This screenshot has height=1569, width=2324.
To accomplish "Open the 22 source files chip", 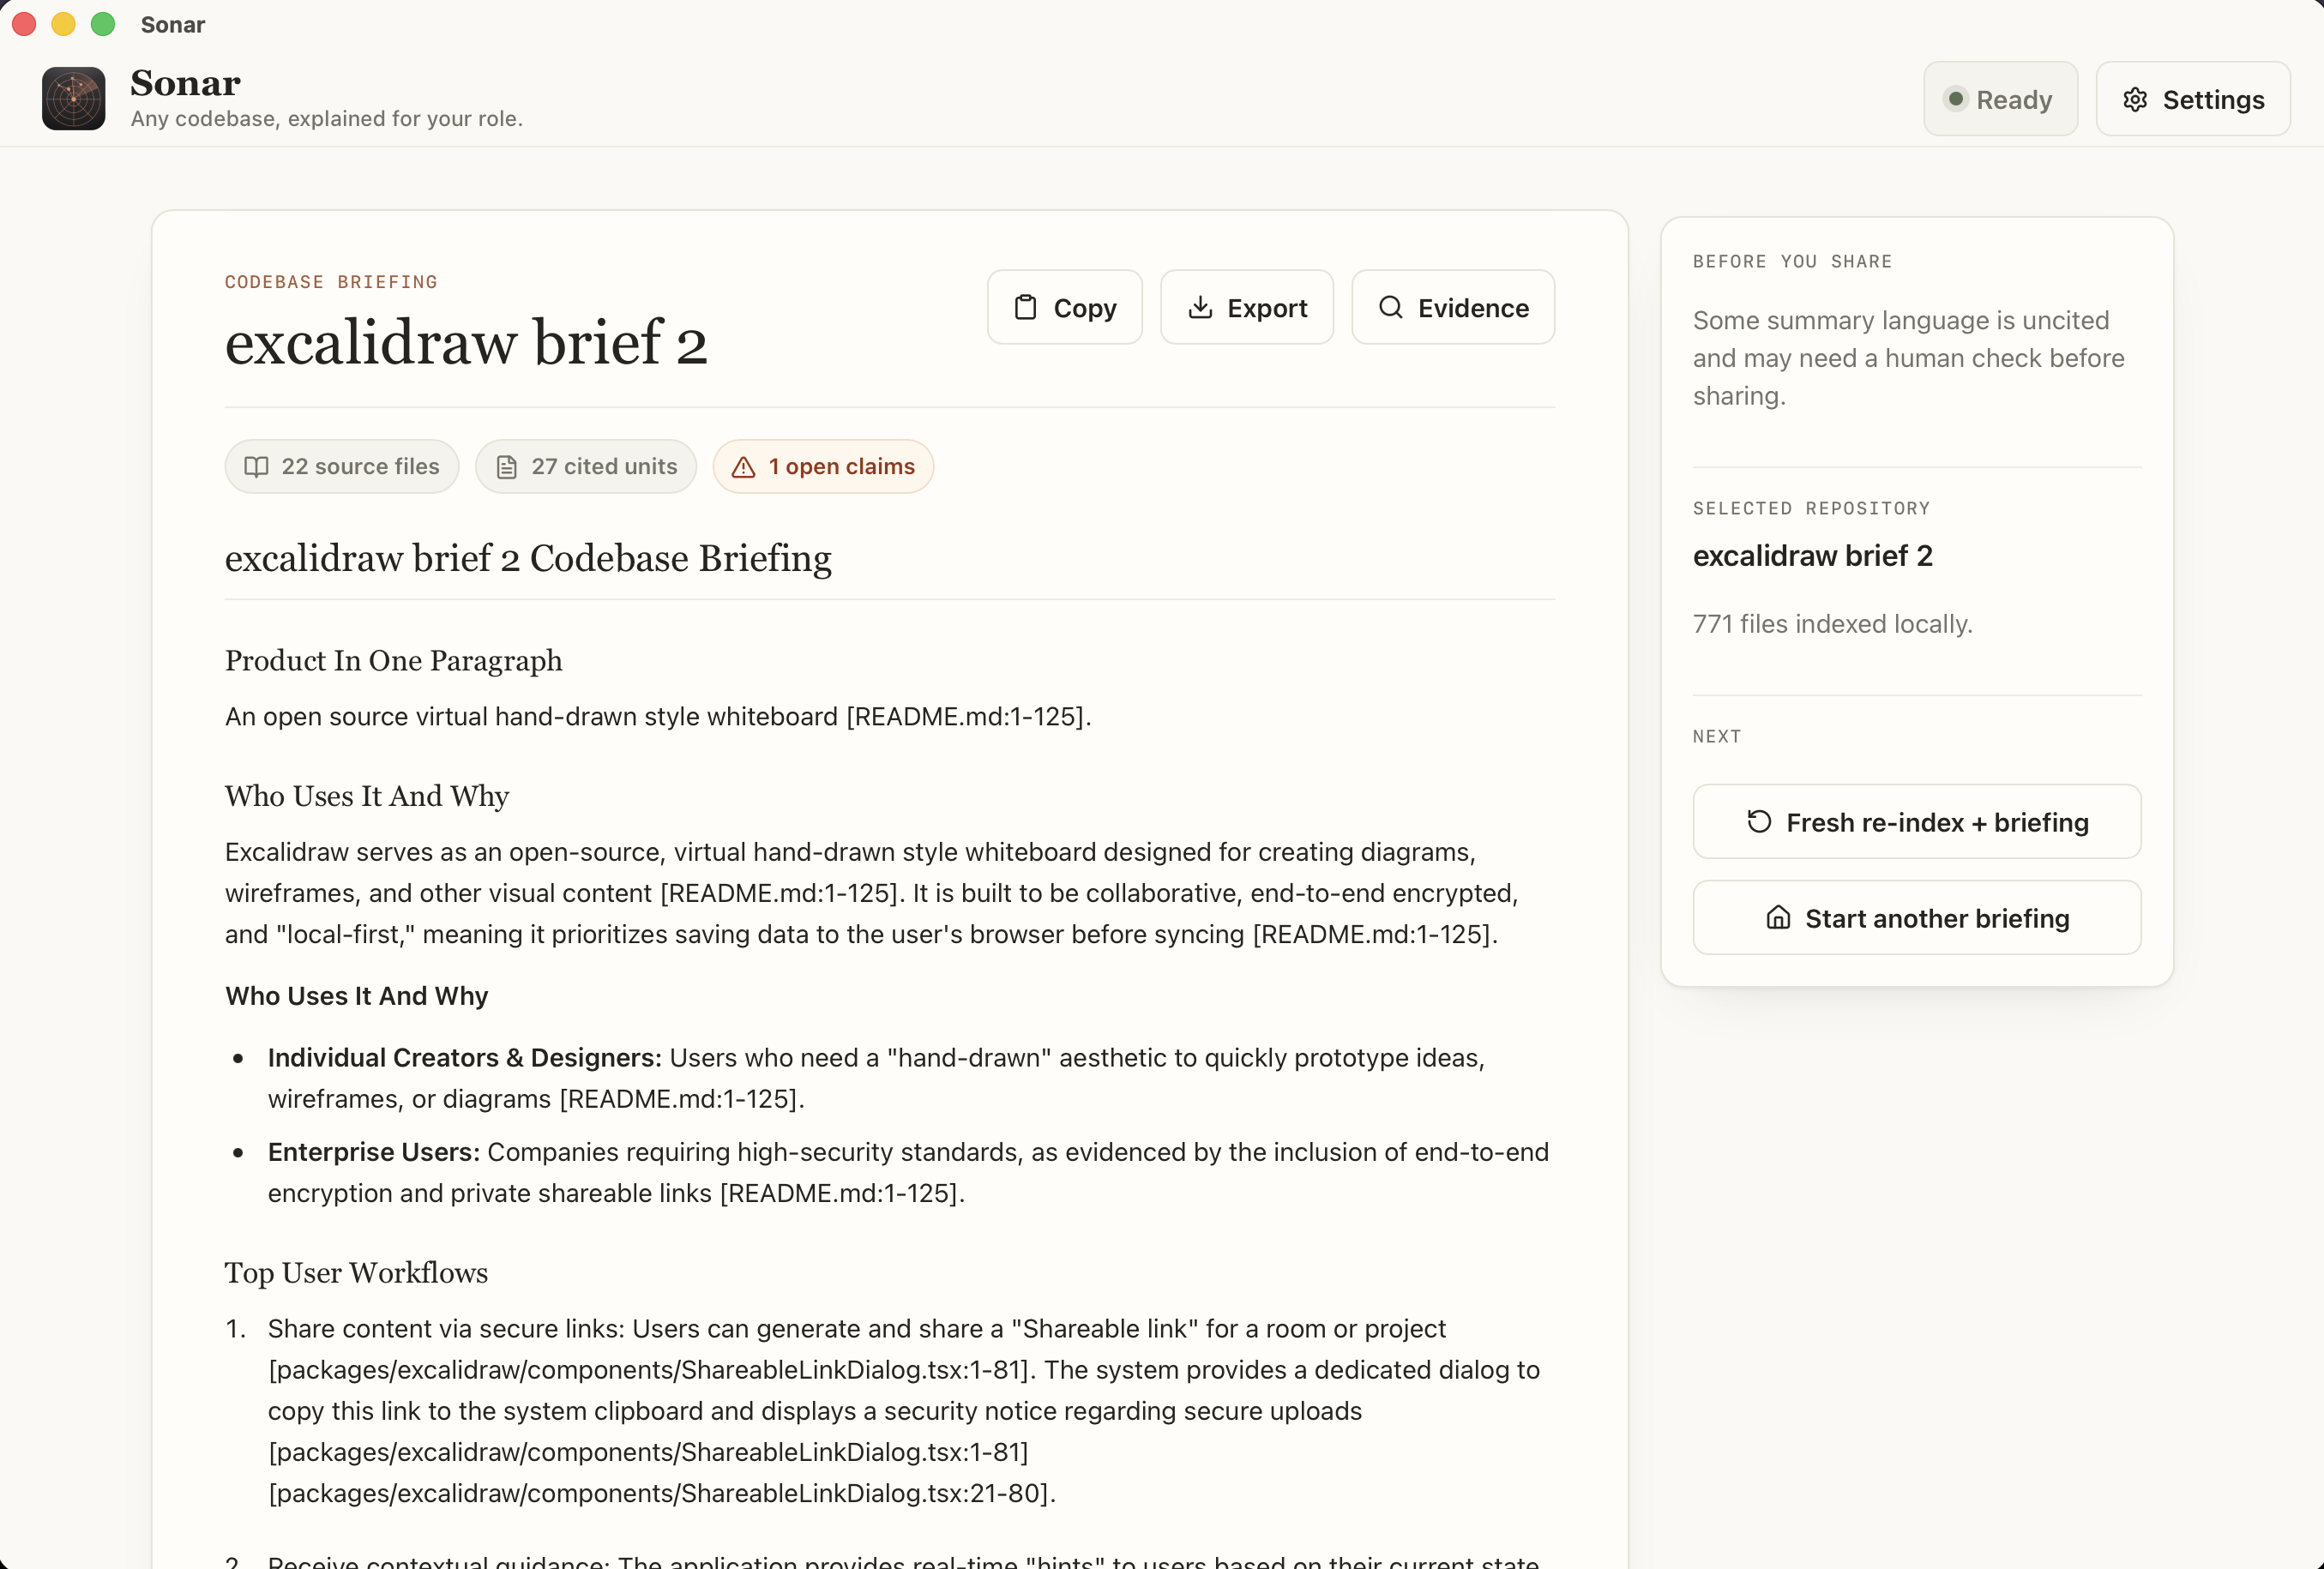I will tap(342, 467).
